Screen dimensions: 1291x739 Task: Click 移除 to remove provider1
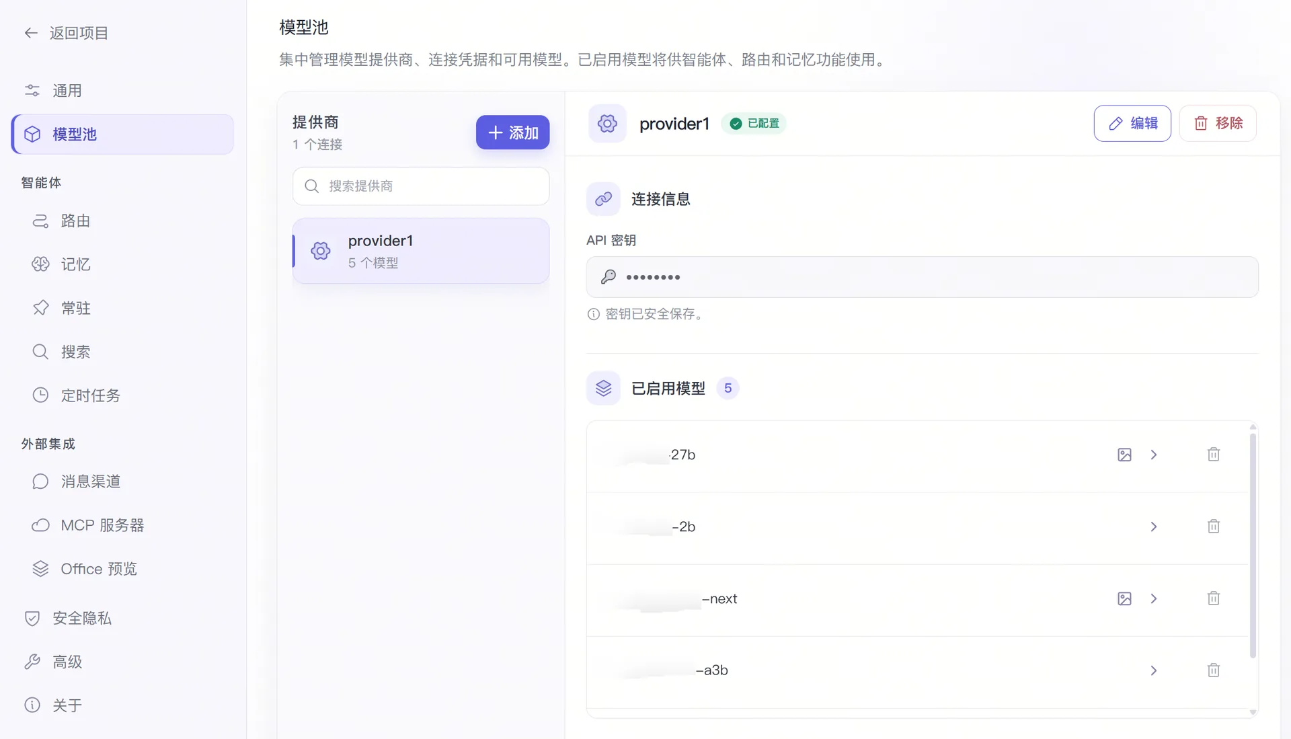click(x=1218, y=123)
